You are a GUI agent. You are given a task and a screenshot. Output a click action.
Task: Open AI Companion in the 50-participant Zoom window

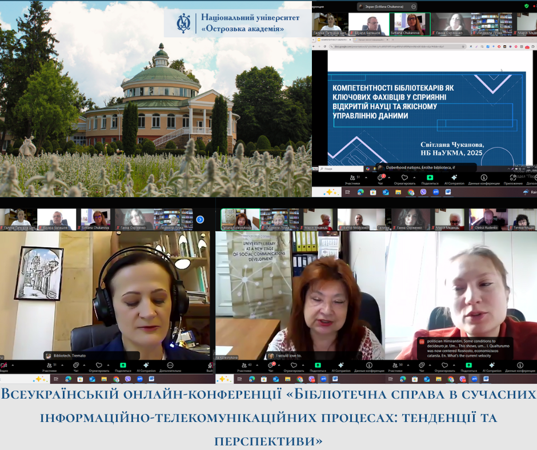[x=492, y=367]
